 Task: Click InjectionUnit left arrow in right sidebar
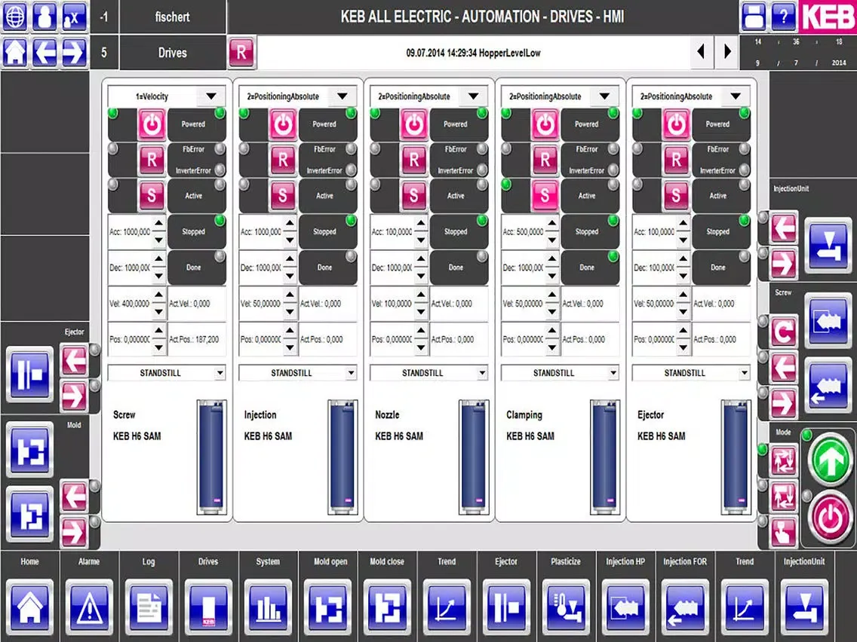[x=784, y=229]
